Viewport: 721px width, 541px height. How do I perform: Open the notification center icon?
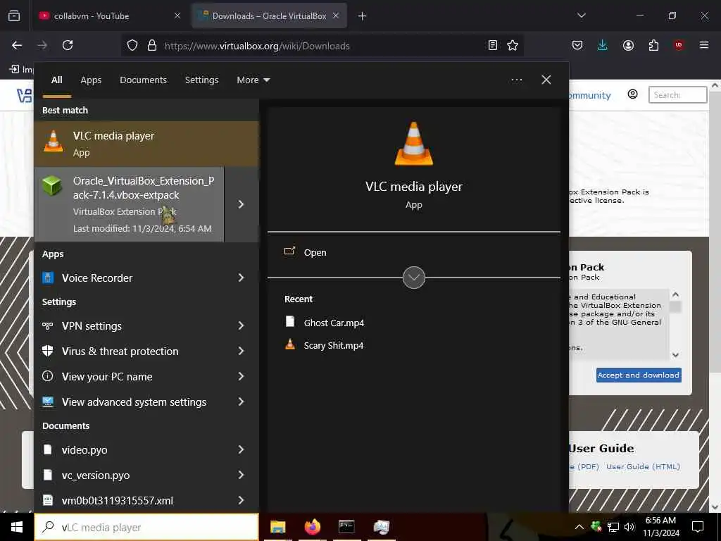pyautogui.click(x=698, y=527)
